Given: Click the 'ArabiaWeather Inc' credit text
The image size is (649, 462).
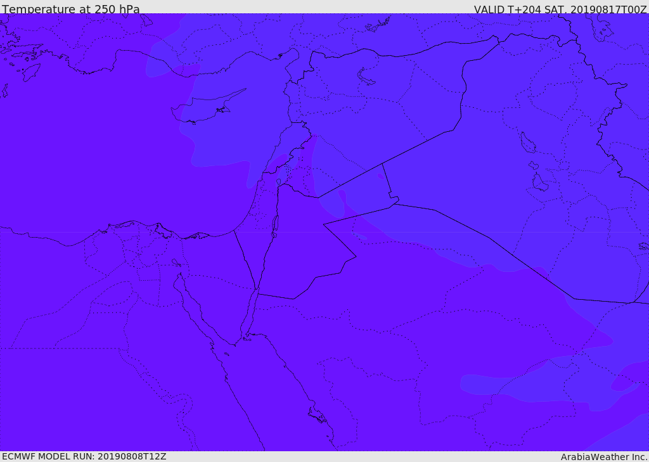Looking at the screenshot, I should click(x=604, y=457).
